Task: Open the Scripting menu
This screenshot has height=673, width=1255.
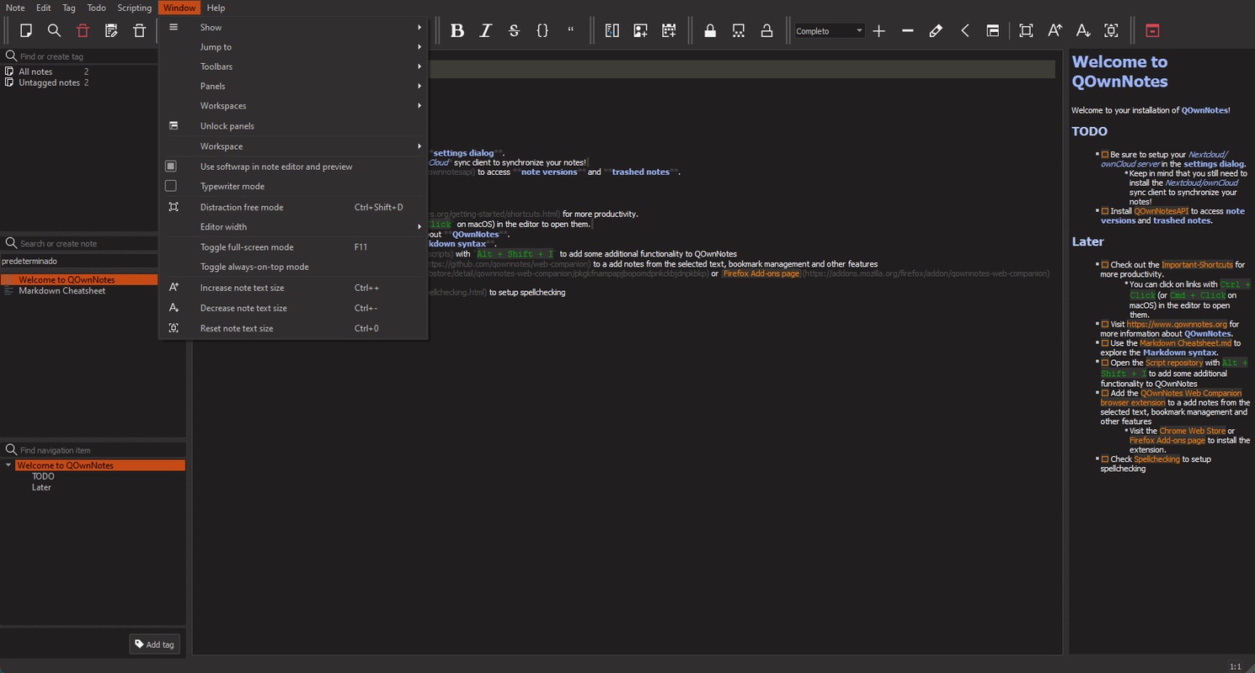Action: 135,8
